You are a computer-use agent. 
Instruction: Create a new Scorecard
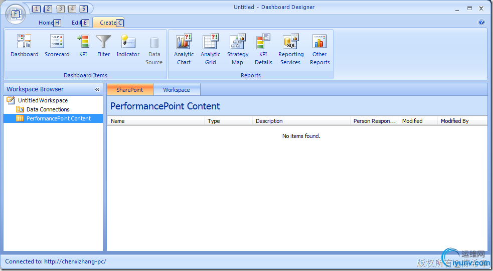(x=57, y=46)
